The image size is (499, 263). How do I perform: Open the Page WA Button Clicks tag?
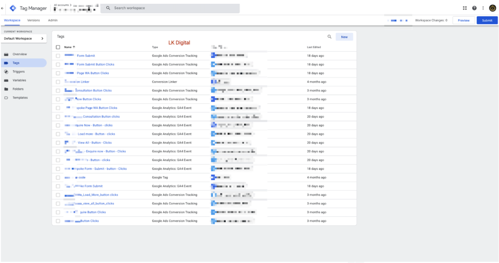(93, 73)
